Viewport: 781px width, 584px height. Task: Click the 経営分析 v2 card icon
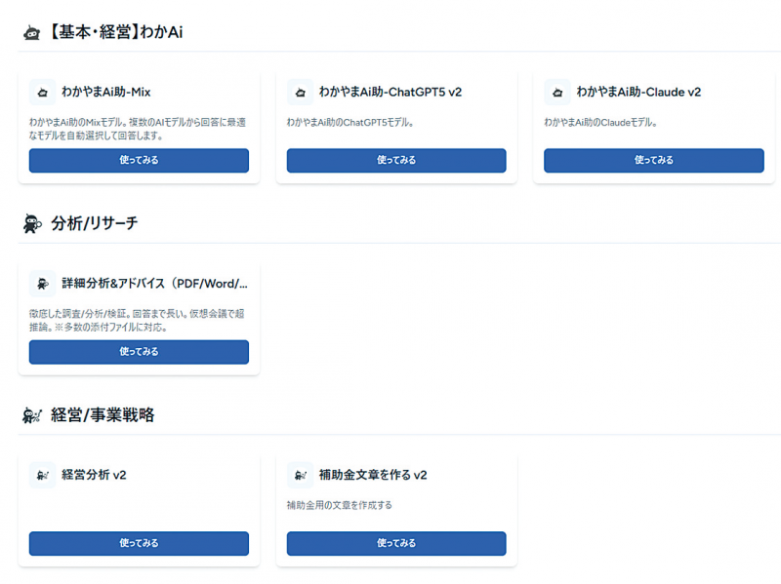(42, 475)
